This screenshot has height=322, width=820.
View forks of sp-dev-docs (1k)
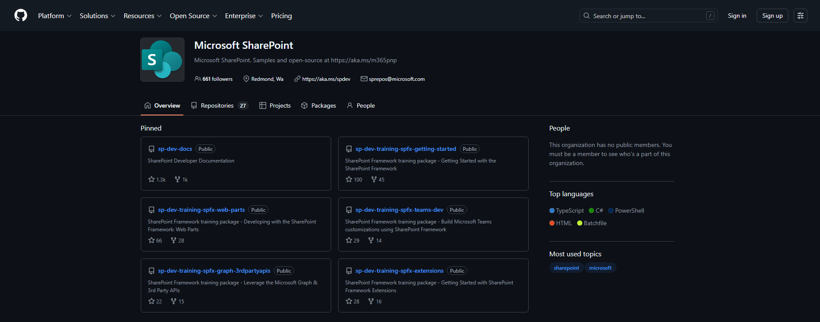(181, 179)
